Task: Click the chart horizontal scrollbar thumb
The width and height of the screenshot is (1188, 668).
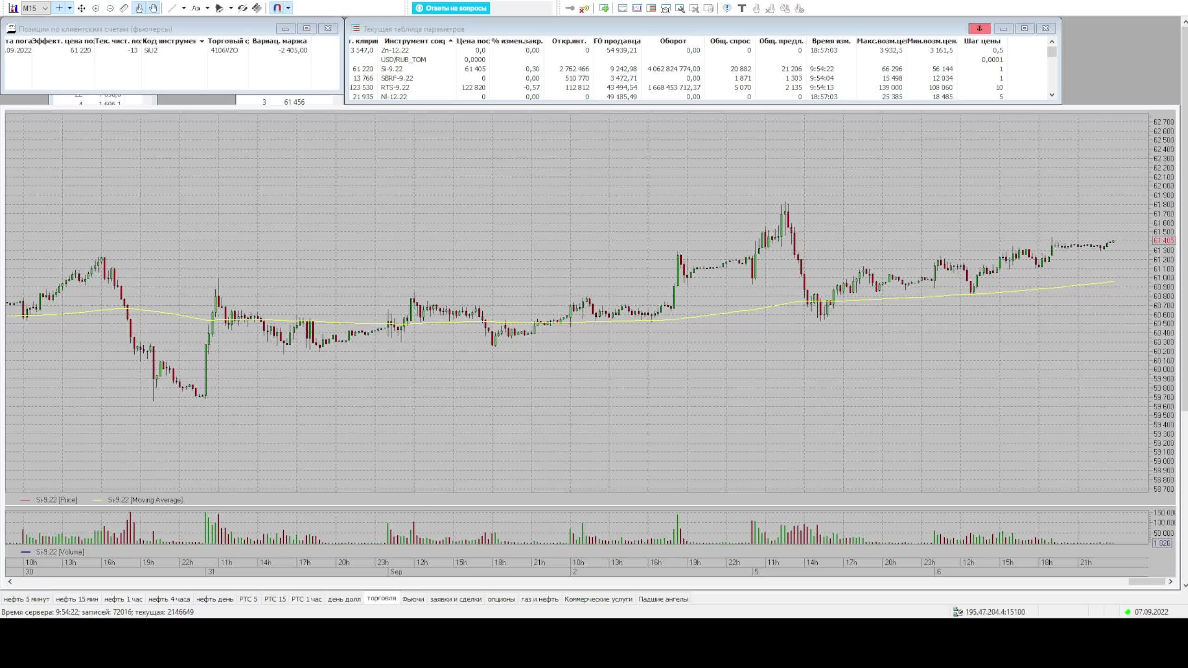Action: 1146,581
